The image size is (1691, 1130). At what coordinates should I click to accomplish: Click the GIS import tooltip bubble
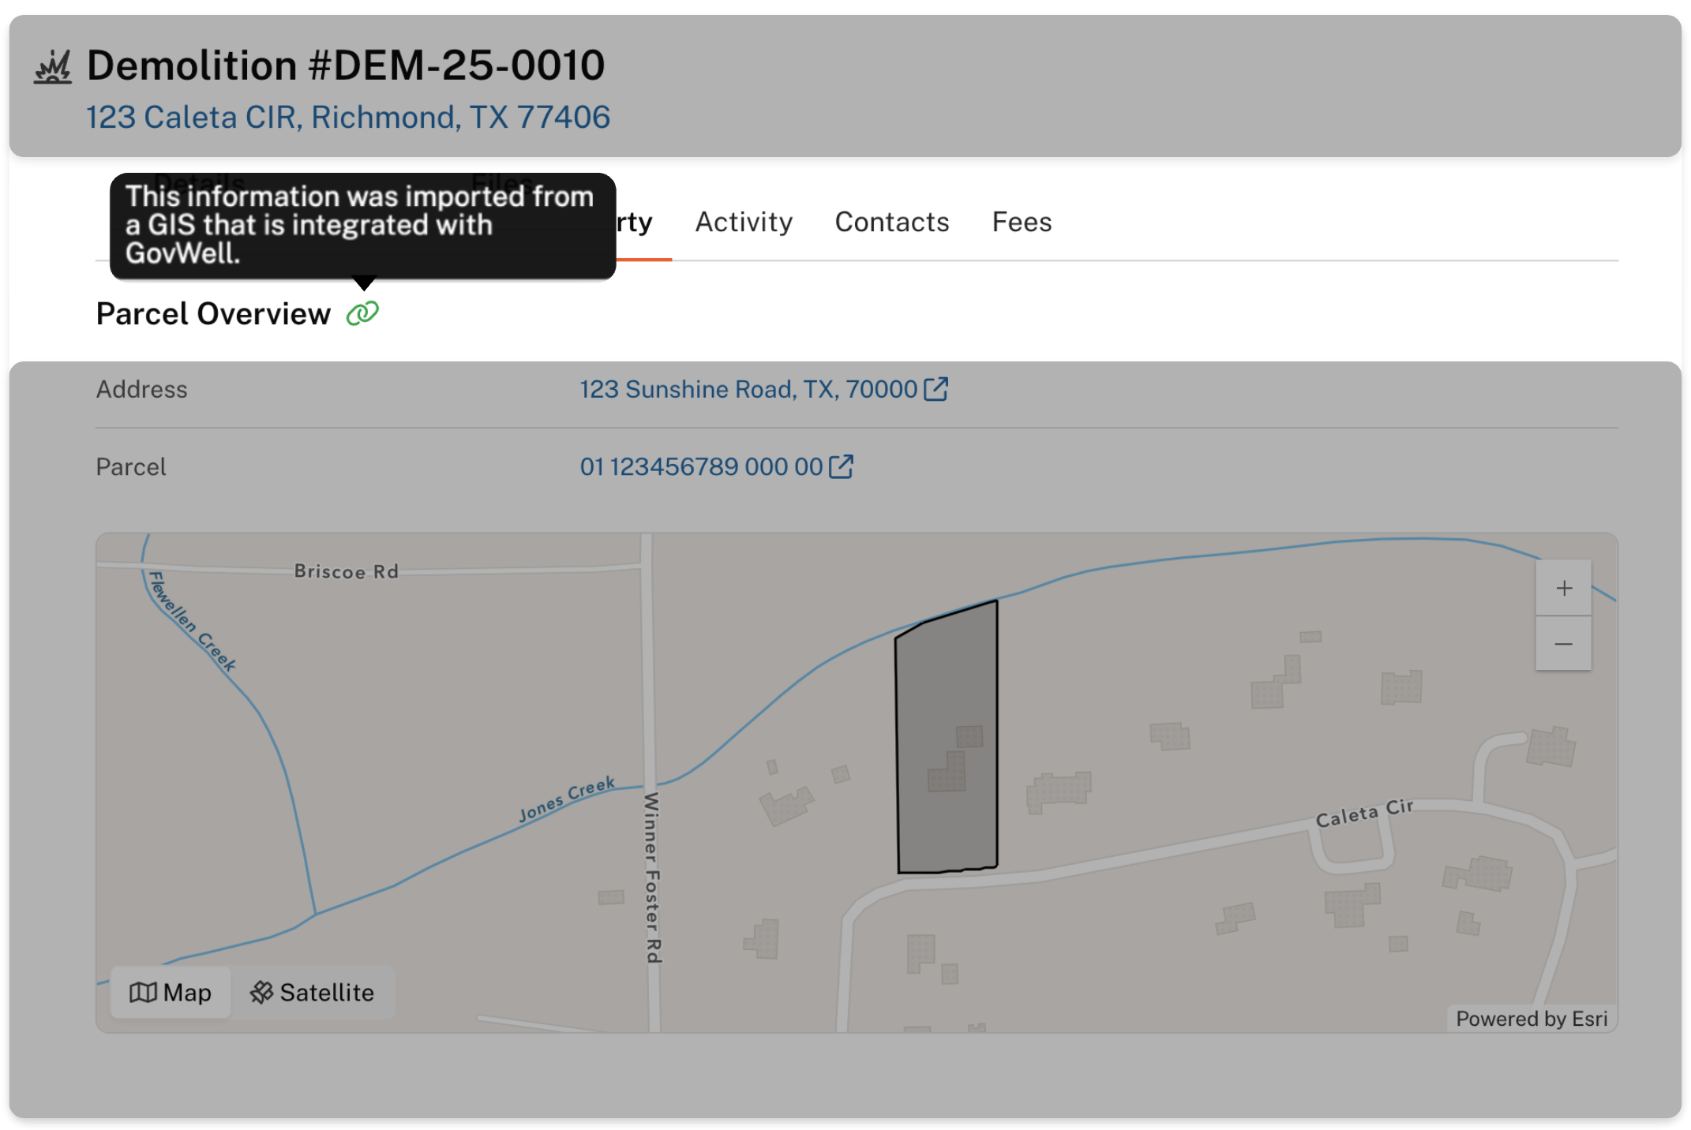click(362, 226)
